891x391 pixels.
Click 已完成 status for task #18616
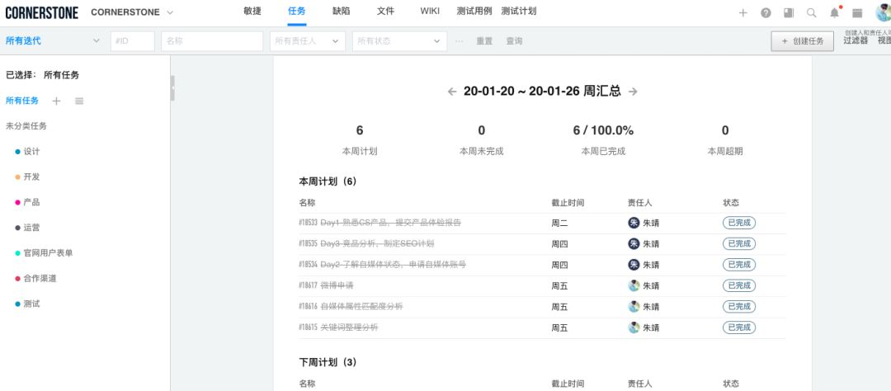739,306
